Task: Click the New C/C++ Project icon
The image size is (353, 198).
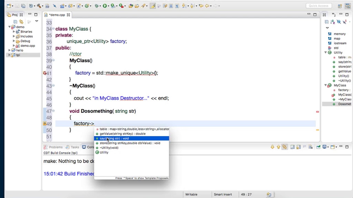Action: coord(62,6)
